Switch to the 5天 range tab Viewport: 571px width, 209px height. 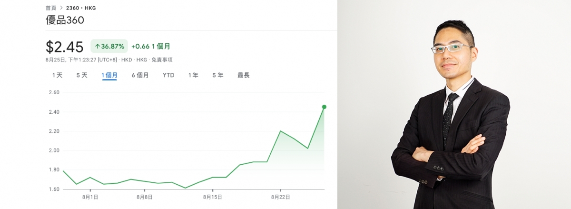[82, 75]
